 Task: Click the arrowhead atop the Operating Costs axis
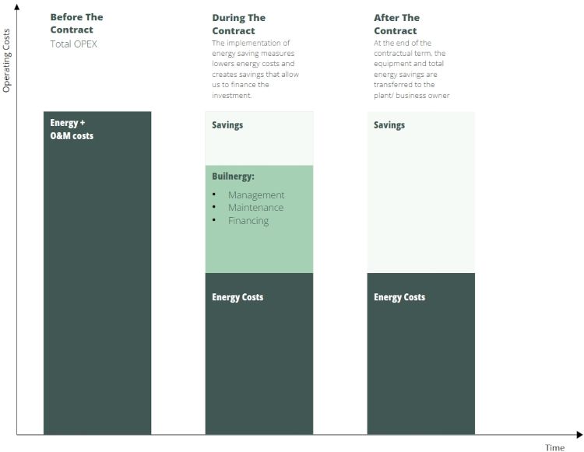(x=17, y=6)
